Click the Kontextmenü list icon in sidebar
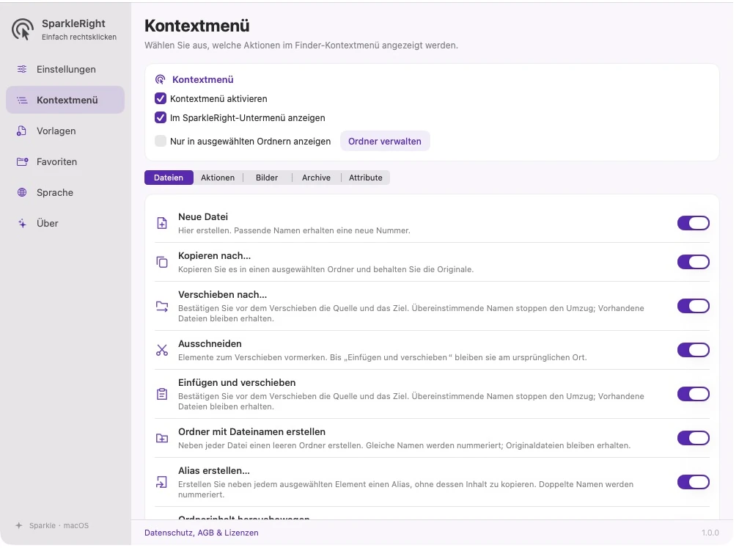Screen dimensions: 739x548 22,100
